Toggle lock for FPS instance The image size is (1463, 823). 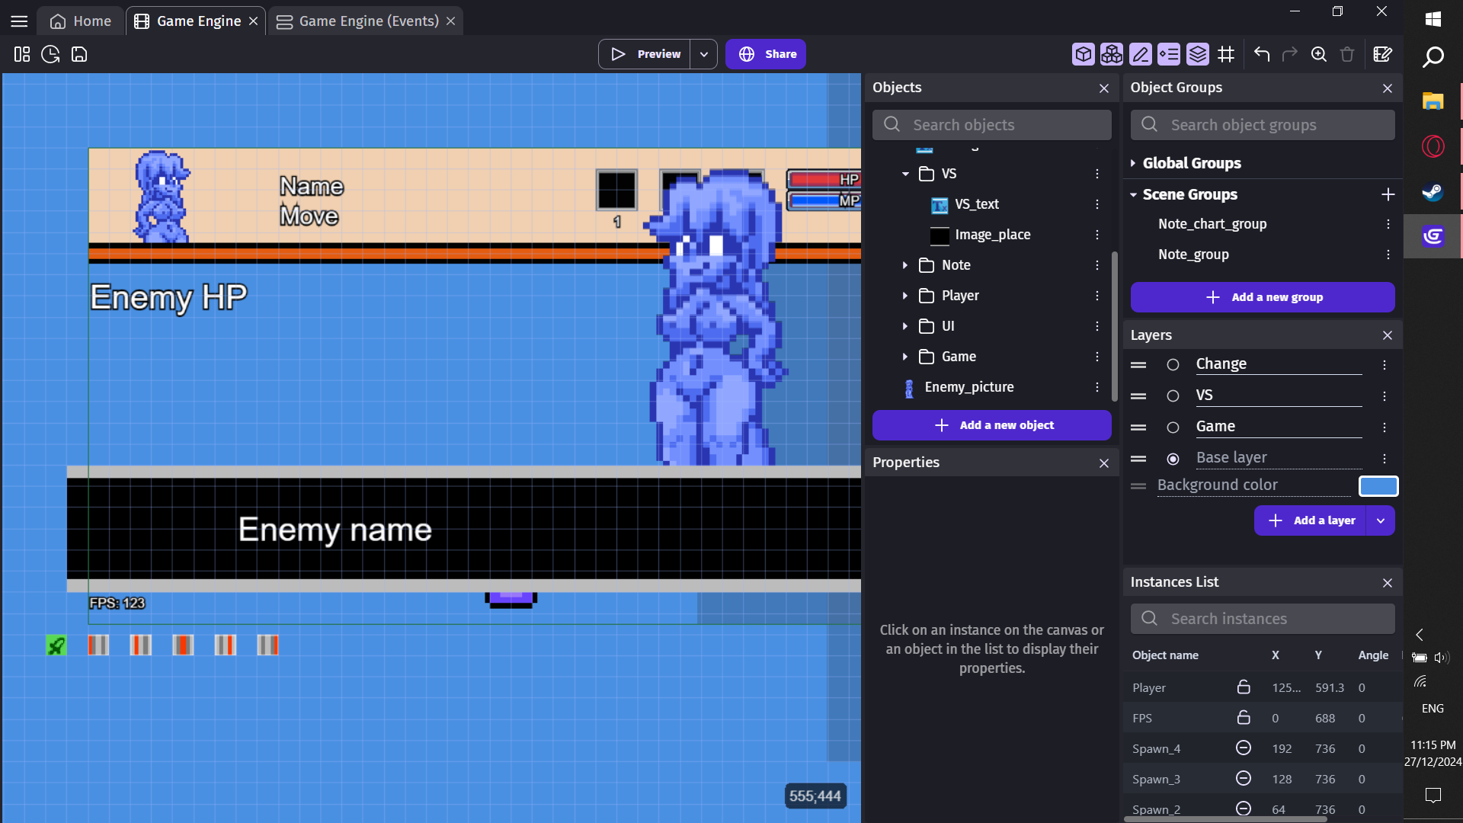click(1244, 718)
